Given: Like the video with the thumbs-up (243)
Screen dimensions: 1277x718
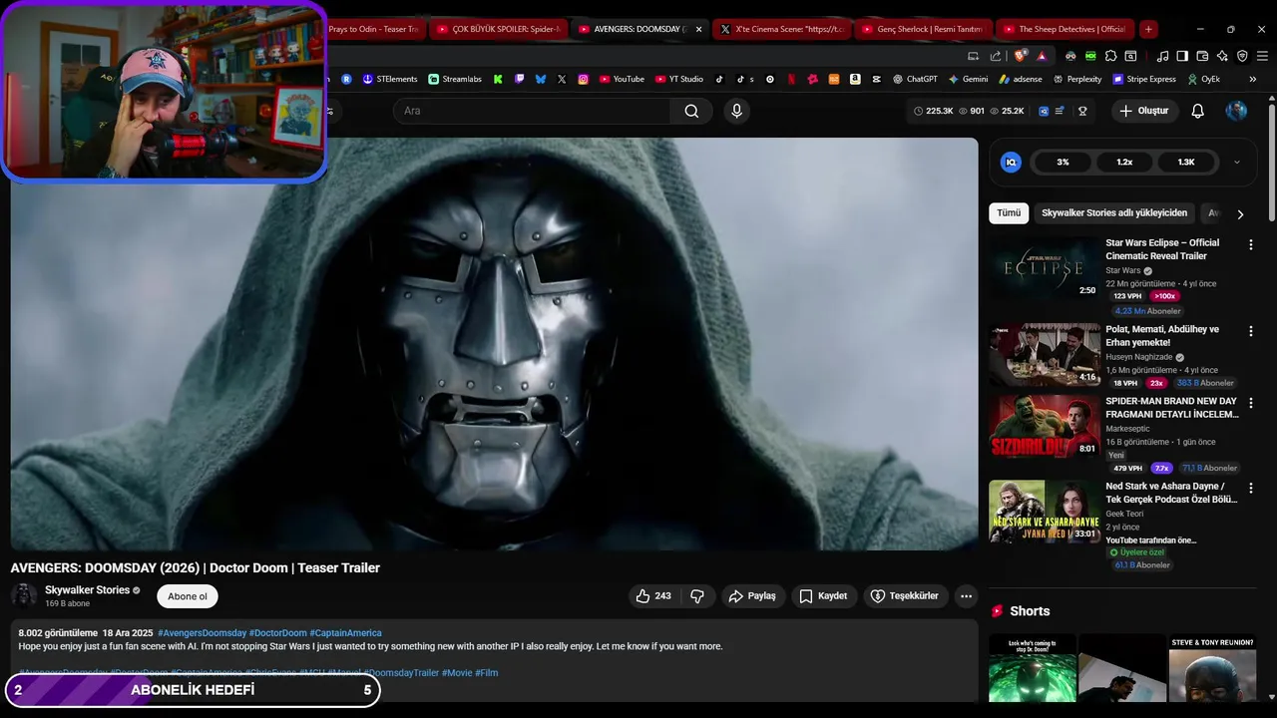Looking at the screenshot, I should pos(653,596).
